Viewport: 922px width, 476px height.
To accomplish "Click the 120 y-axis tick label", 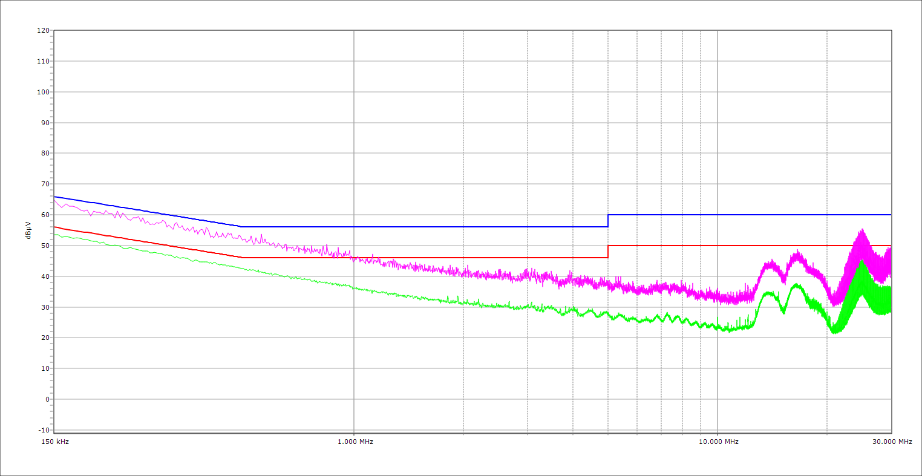I will click(x=42, y=31).
